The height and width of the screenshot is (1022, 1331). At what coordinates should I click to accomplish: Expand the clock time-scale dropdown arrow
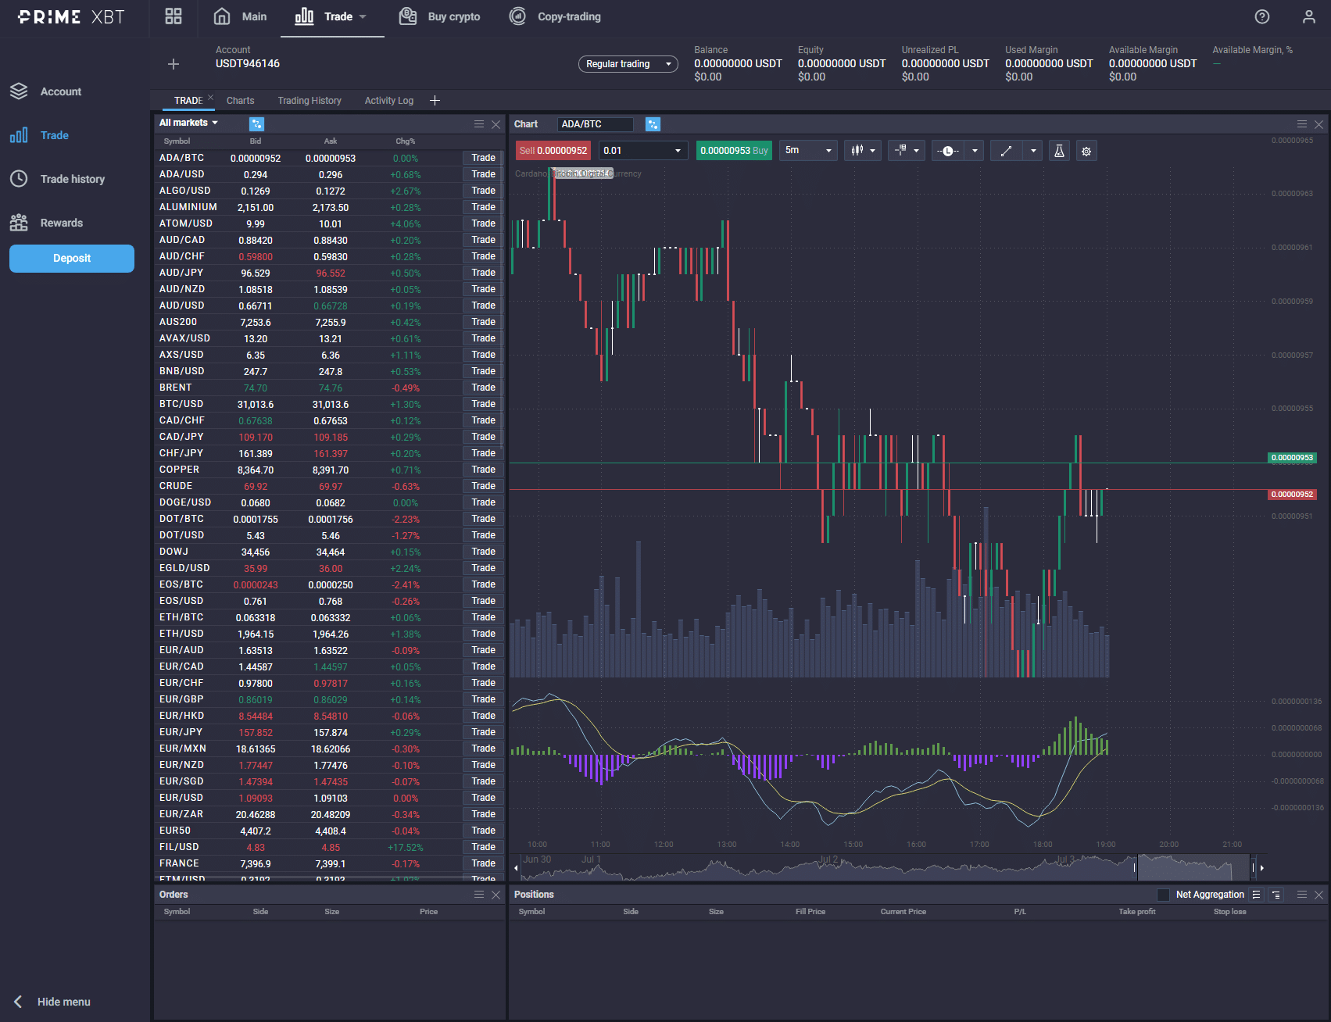pyautogui.click(x=975, y=151)
